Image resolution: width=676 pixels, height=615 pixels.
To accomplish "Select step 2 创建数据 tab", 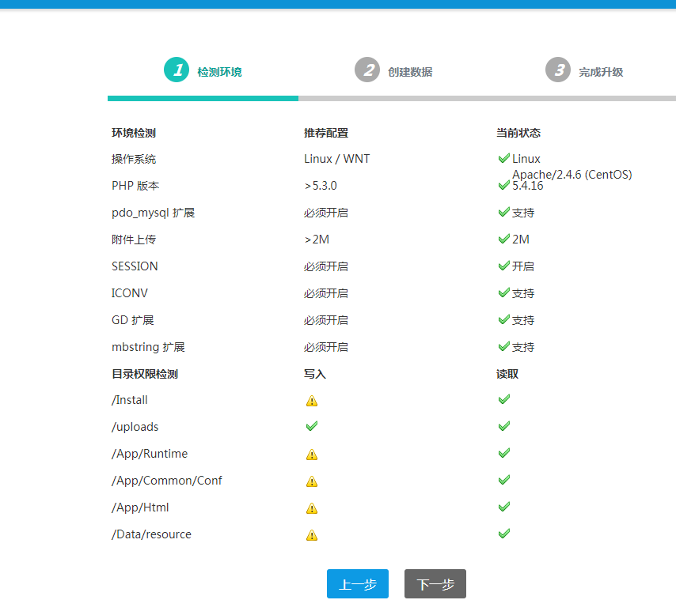I will pos(393,71).
